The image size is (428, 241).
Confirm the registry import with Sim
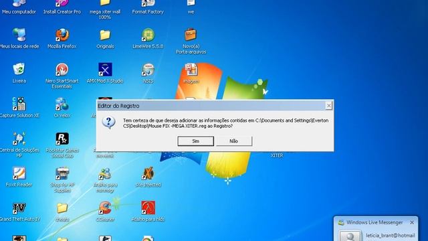(195, 141)
